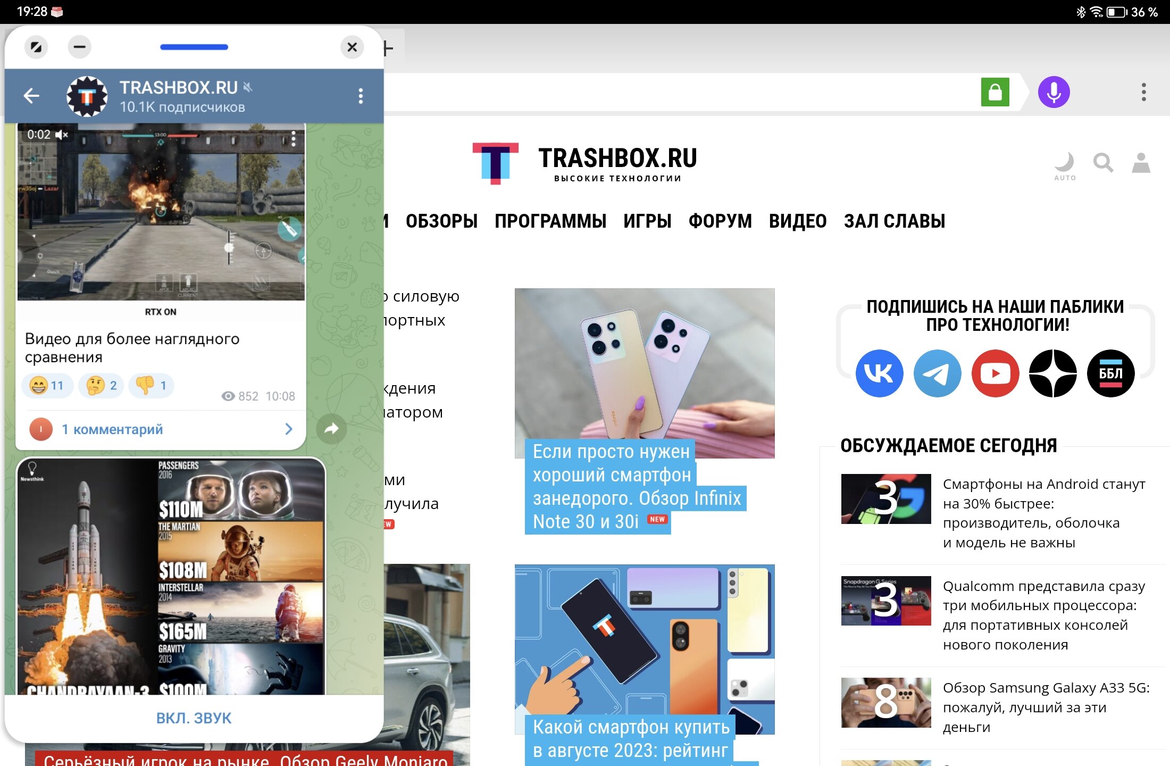Image resolution: width=1170 pixels, height=766 pixels.
Task: Open ИГРЫ menu section
Action: tap(647, 221)
